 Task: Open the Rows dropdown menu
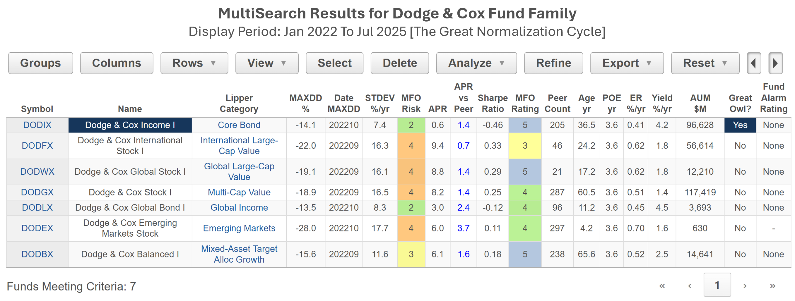tap(194, 63)
